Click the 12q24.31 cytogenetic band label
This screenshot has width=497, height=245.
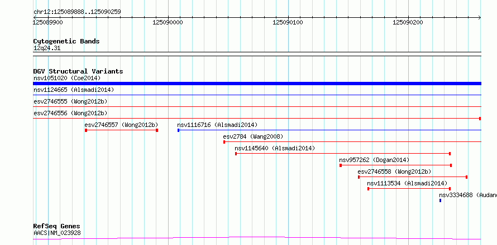(x=47, y=48)
